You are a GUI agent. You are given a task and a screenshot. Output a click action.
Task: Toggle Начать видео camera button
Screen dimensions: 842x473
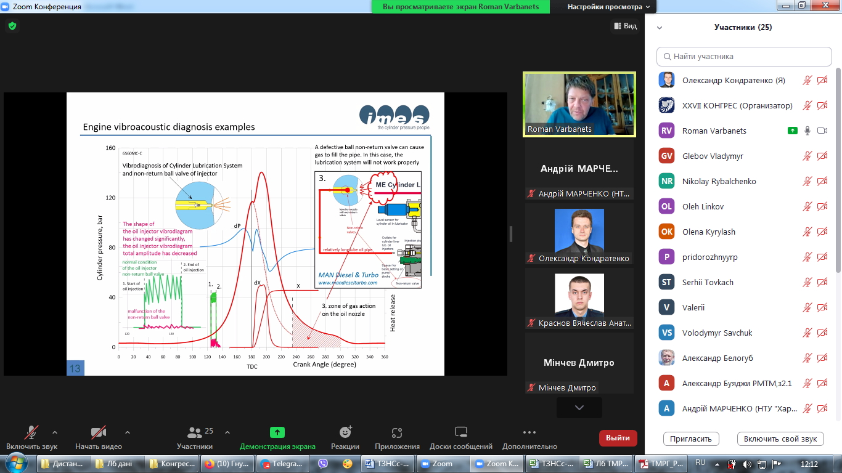(99, 433)
